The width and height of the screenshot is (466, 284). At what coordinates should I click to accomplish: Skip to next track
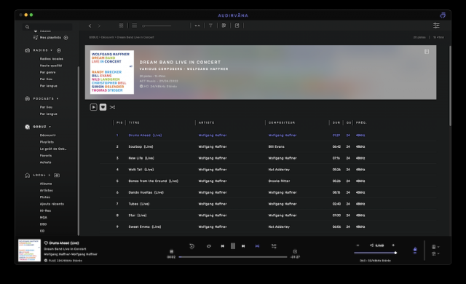(243, 246)
